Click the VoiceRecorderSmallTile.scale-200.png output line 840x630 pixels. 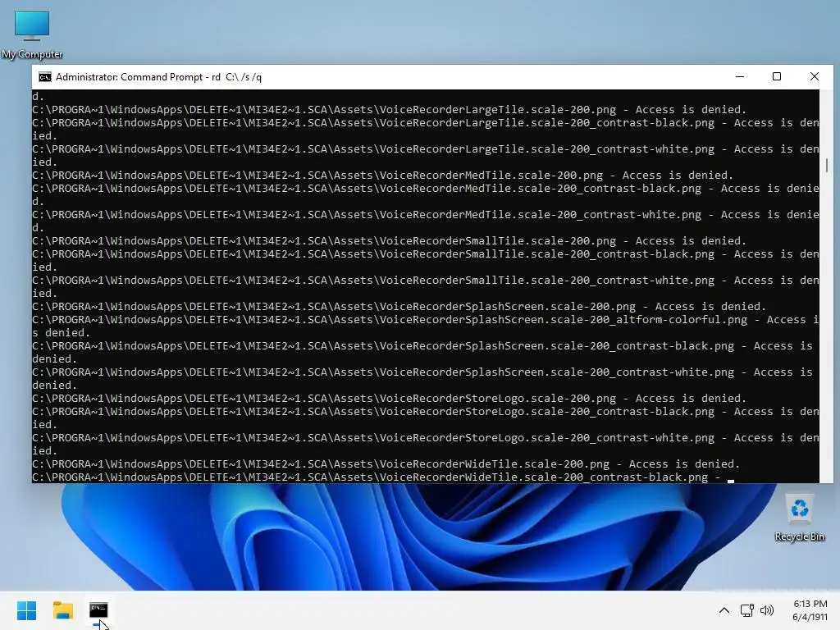coord(389,241)
